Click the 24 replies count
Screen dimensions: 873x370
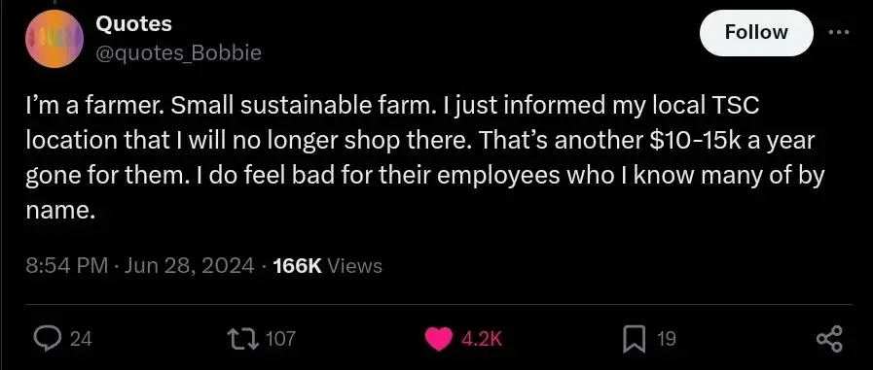point(82,338)
